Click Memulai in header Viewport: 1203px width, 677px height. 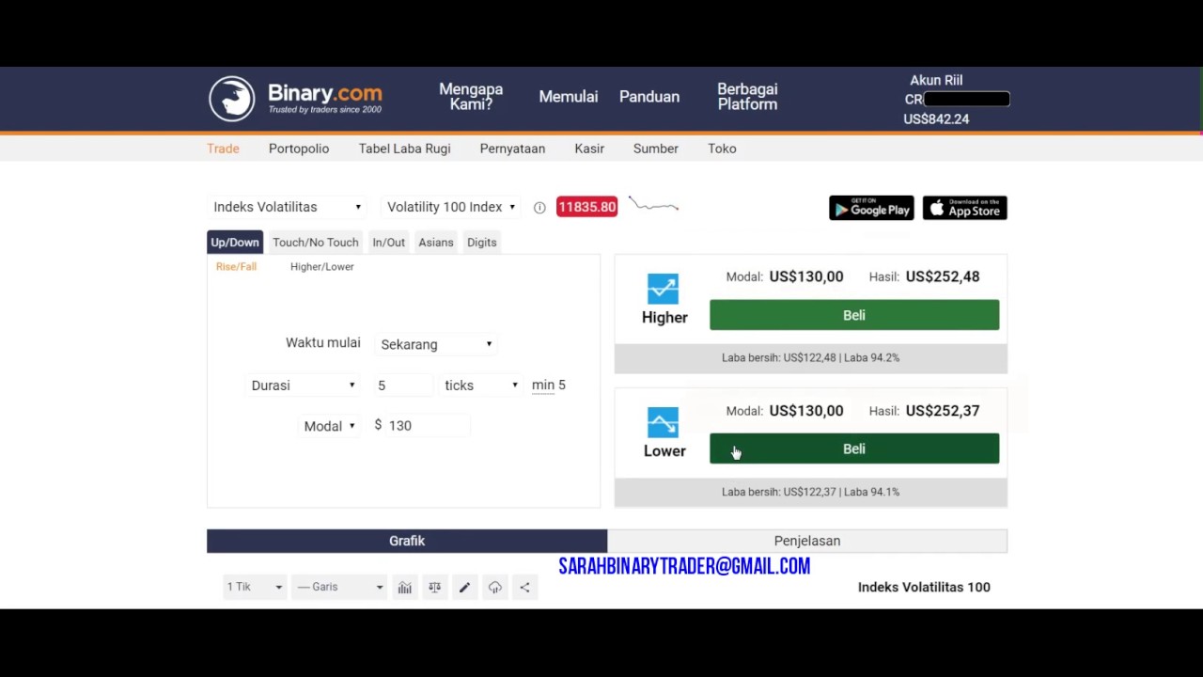coord(568,97)
